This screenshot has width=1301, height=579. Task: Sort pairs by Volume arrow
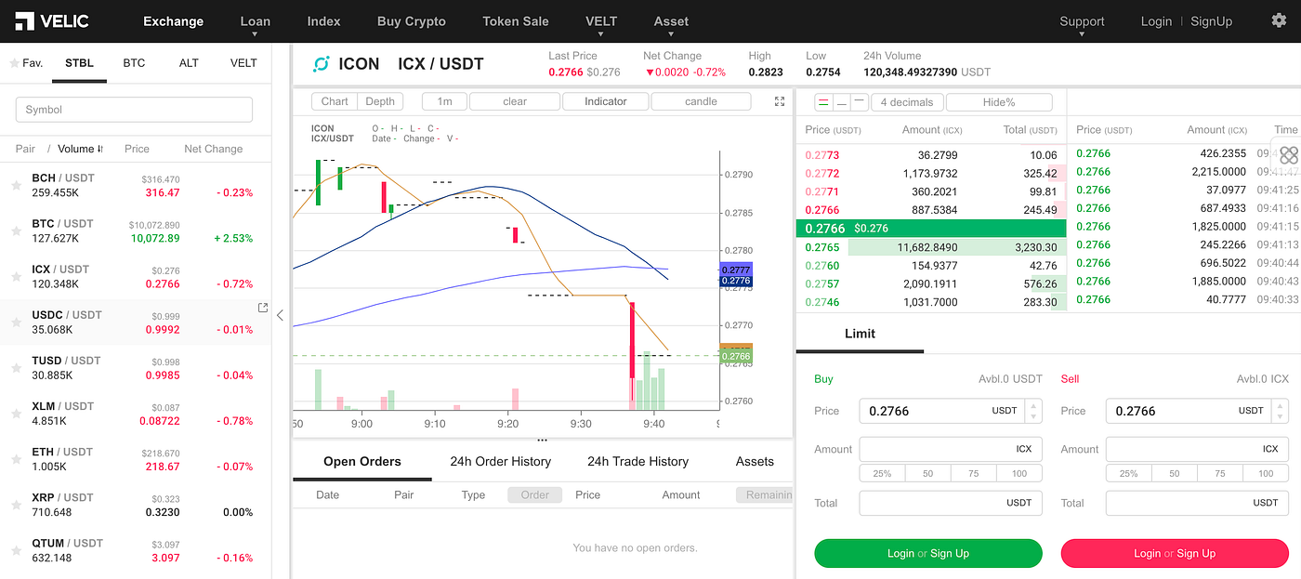pyautogui.click(x=99, y=149)
